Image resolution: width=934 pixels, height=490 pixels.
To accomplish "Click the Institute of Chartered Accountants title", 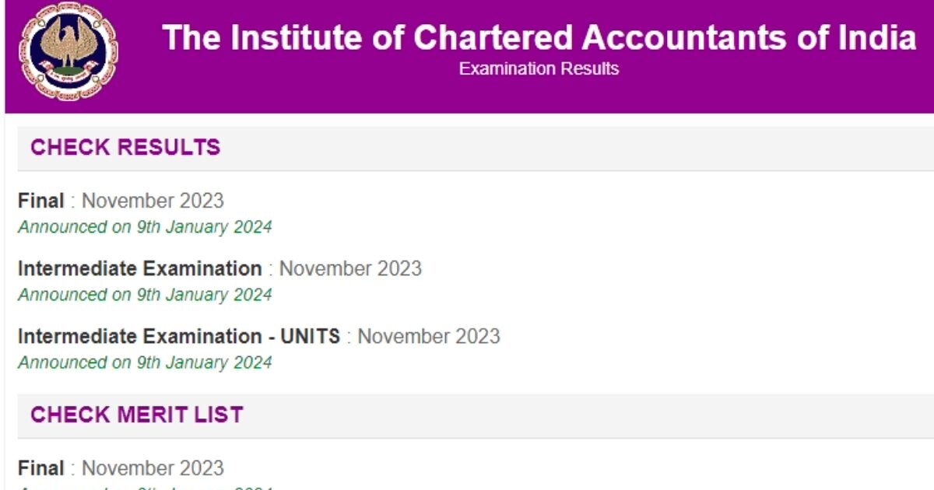I will 538,37.
